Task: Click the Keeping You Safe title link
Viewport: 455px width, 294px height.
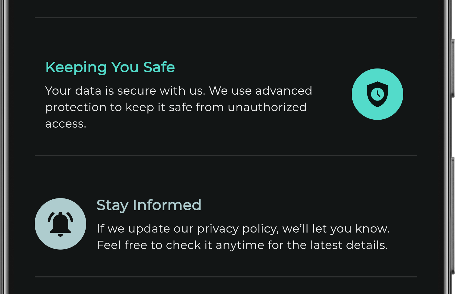Action: 110,67
